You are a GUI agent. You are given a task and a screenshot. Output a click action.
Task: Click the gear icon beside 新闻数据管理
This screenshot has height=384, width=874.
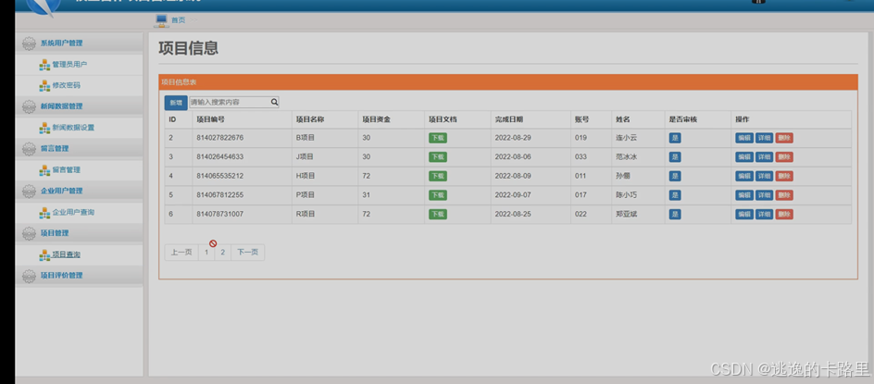[x=29, y=106]
